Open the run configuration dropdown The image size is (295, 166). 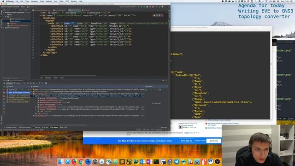[x=128, y=7]
